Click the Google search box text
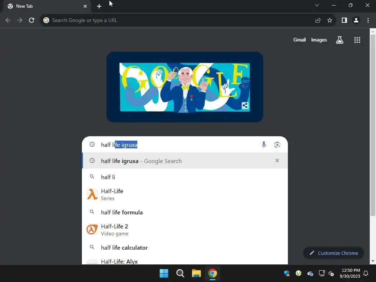Screen dimensions: 376x282 [x=119, y=145]
